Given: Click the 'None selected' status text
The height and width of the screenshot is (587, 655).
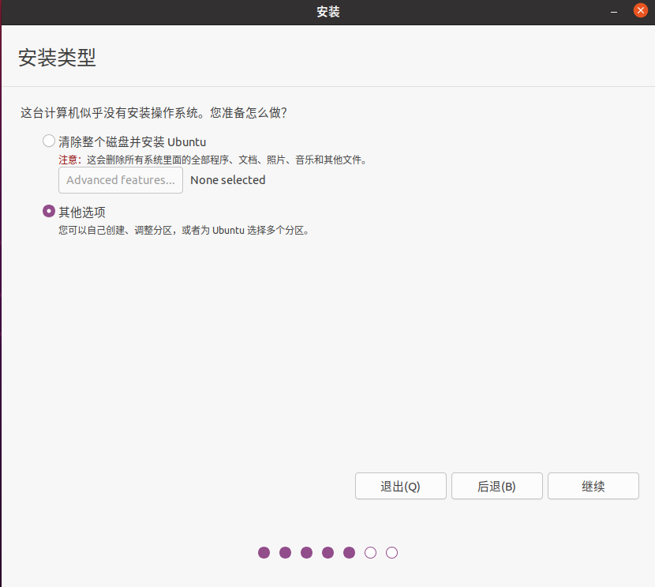Looking at the screenshot, I should click(227, 180).
